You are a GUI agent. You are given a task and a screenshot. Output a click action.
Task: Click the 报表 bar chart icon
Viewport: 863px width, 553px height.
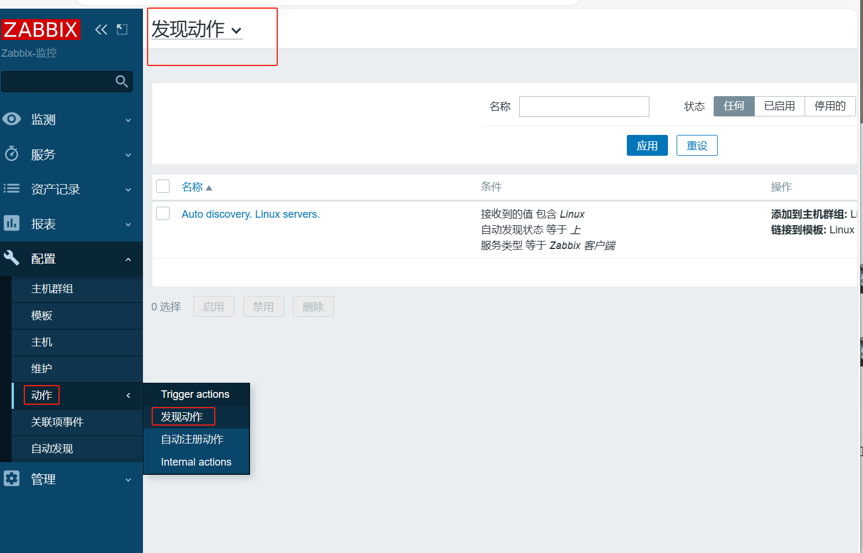pyautogui.click(x=12, y=224)
